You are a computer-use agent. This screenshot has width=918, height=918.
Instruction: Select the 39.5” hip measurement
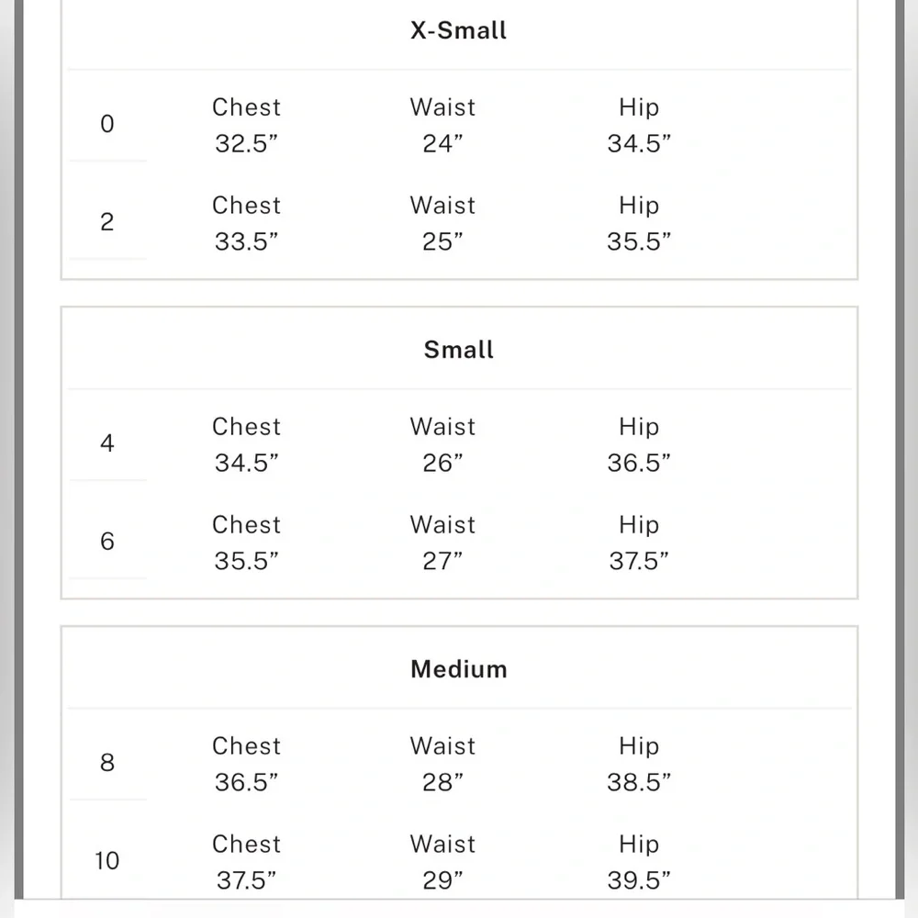(x=639, y=881)
